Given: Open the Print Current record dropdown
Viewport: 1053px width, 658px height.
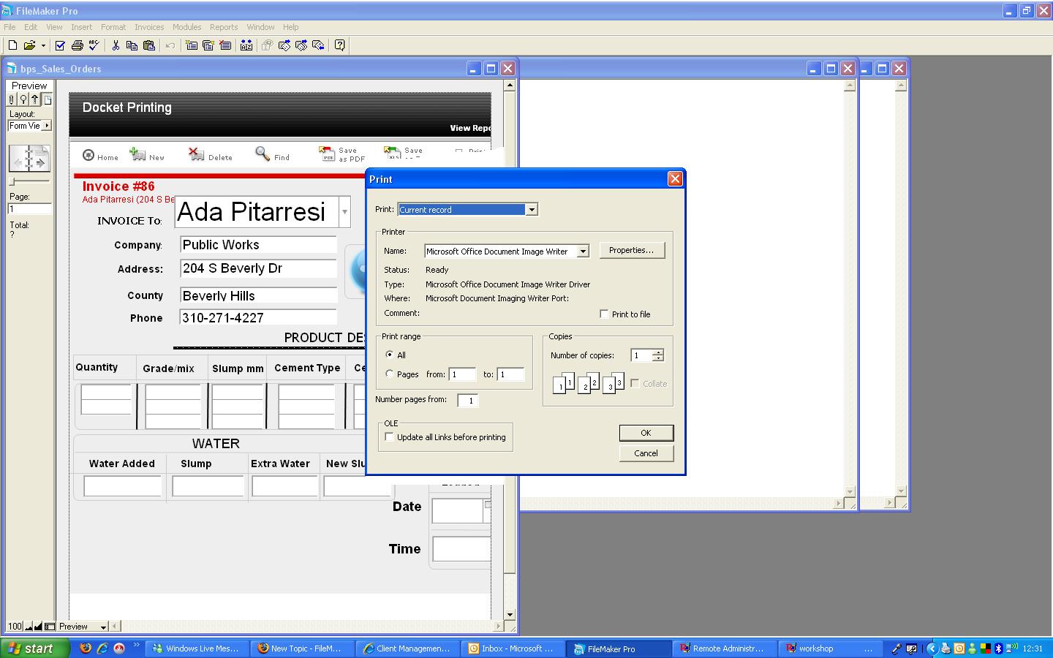Looking at the screenshot, I should [x=532, y=210].
